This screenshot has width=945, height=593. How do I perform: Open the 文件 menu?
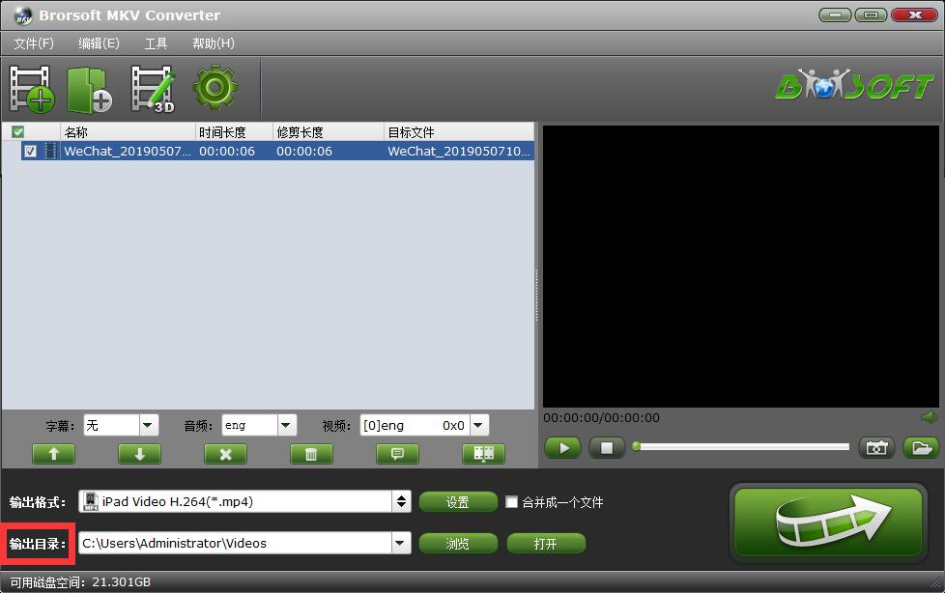click(33, 42)
